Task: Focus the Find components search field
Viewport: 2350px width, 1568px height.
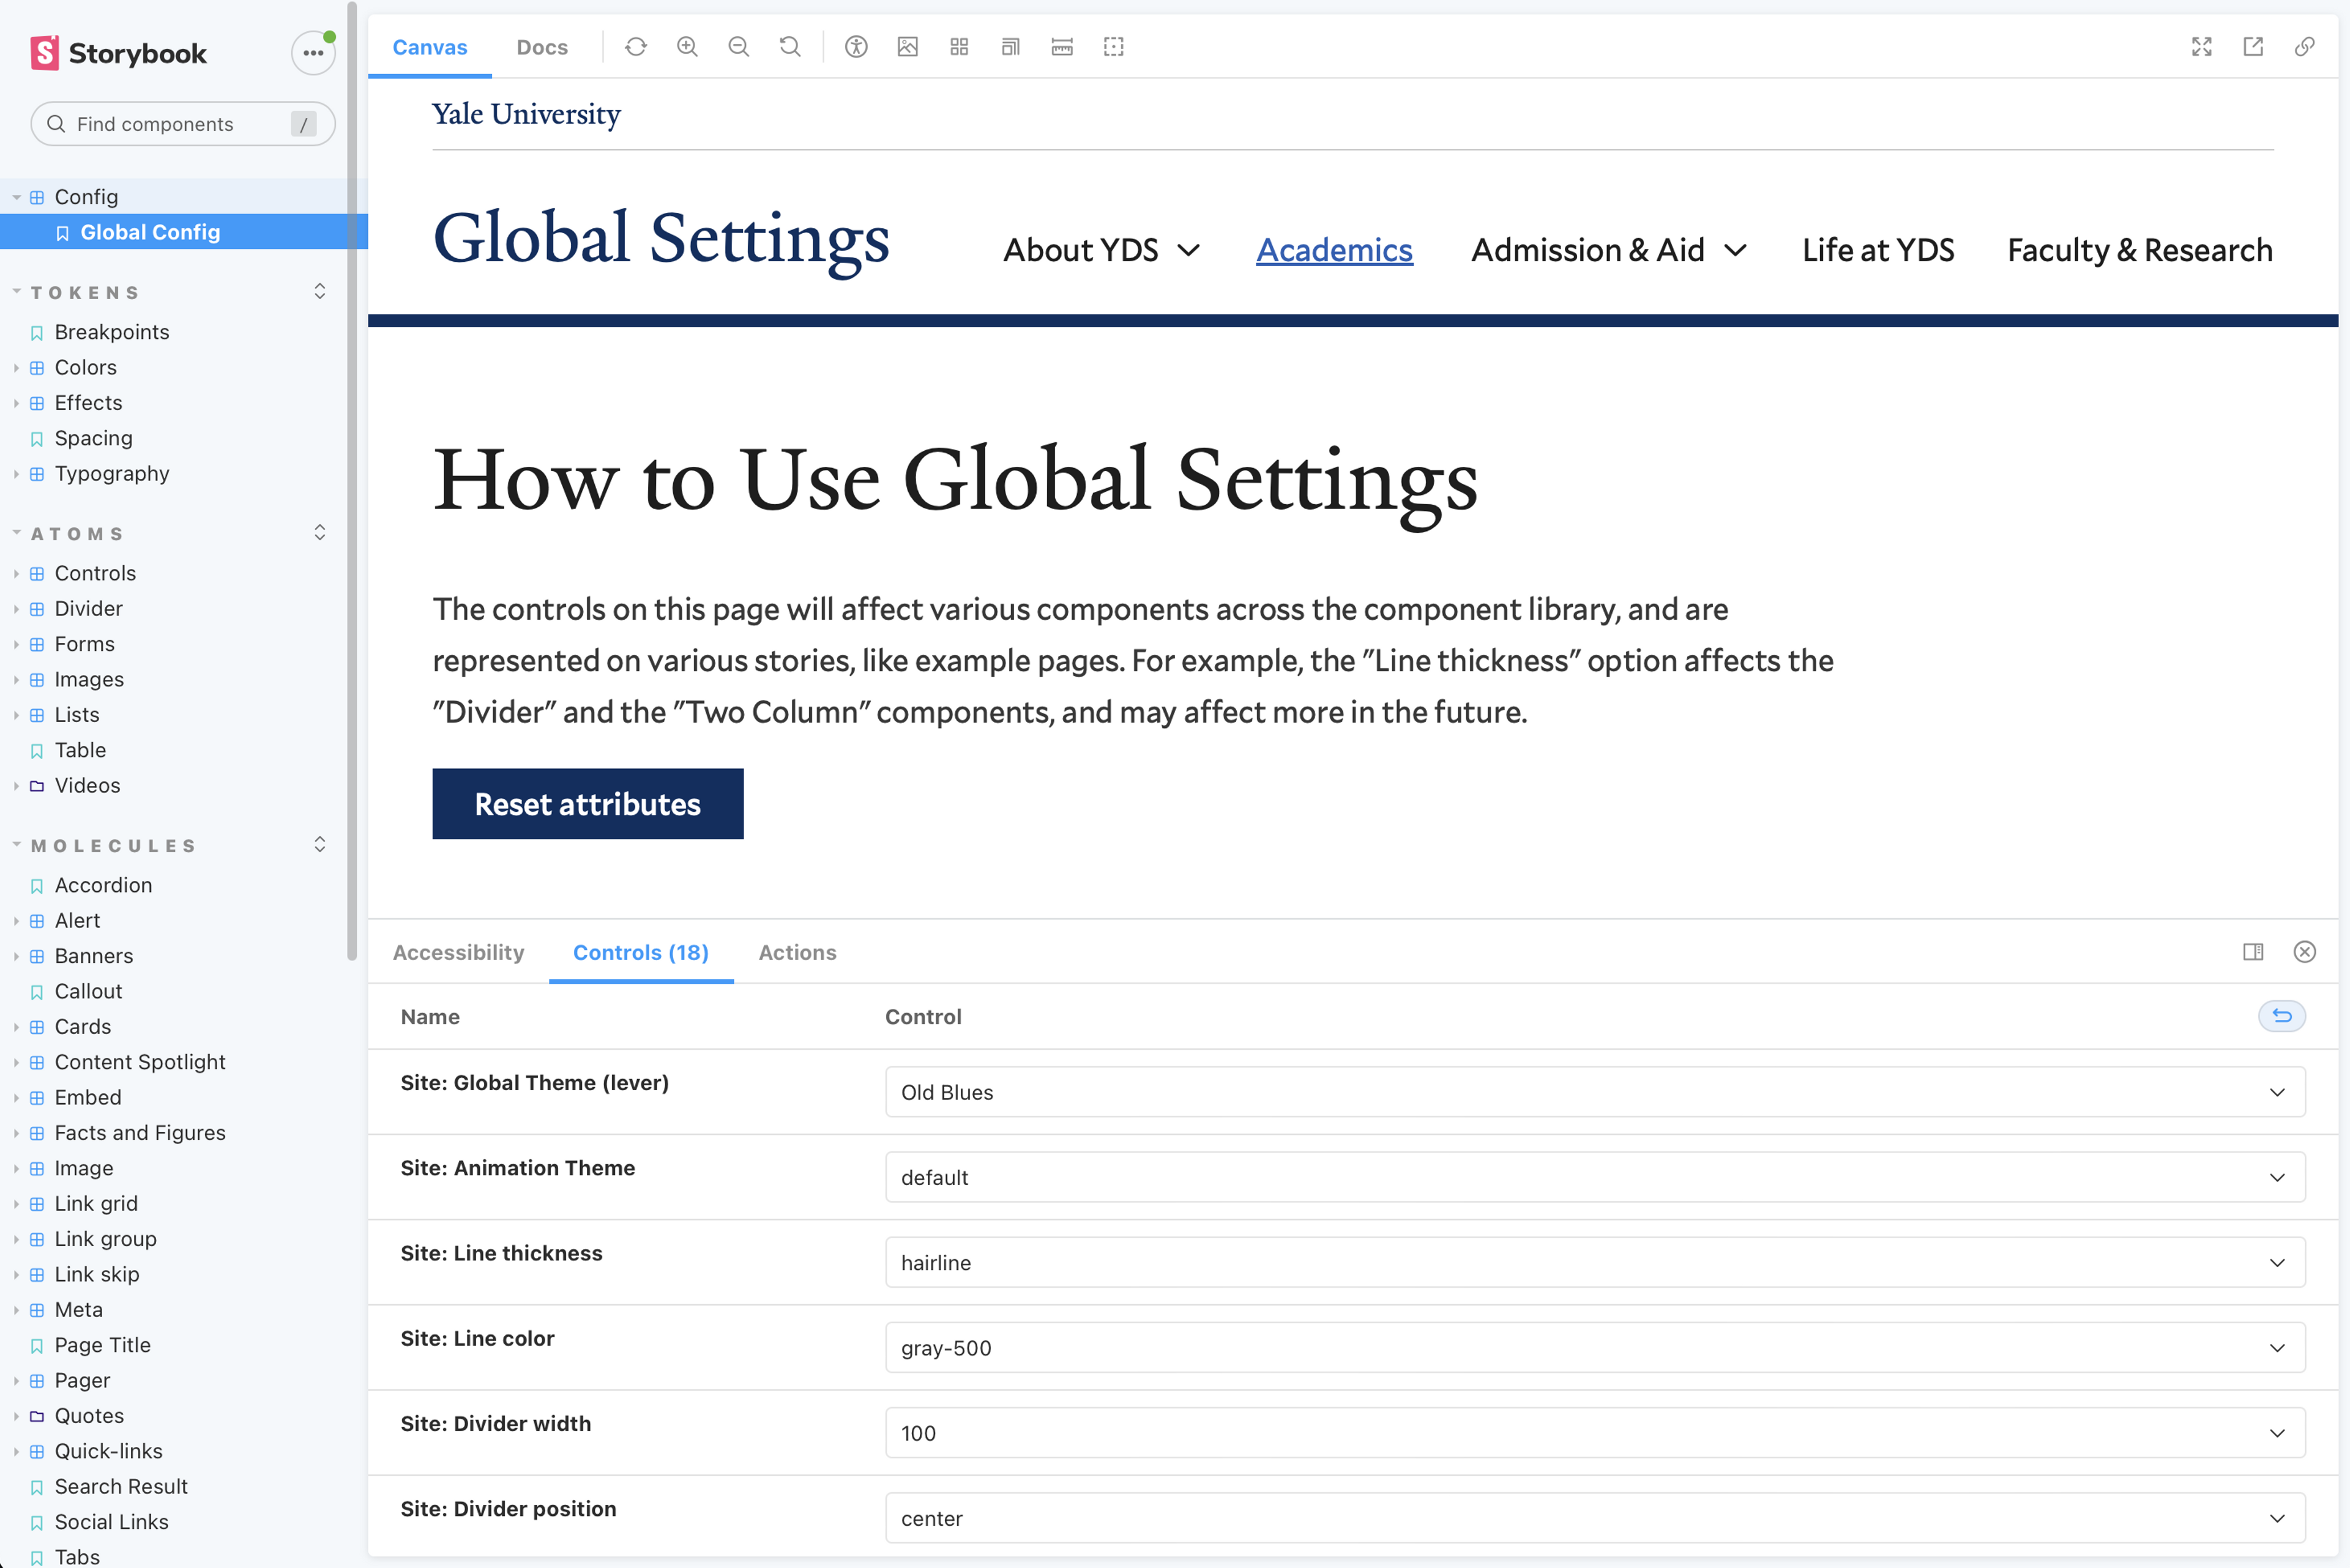Action: (x=183, y=124)
